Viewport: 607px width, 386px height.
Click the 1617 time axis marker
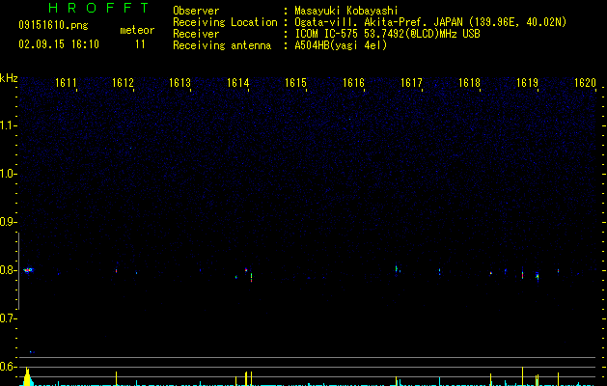tap(411, 83)
